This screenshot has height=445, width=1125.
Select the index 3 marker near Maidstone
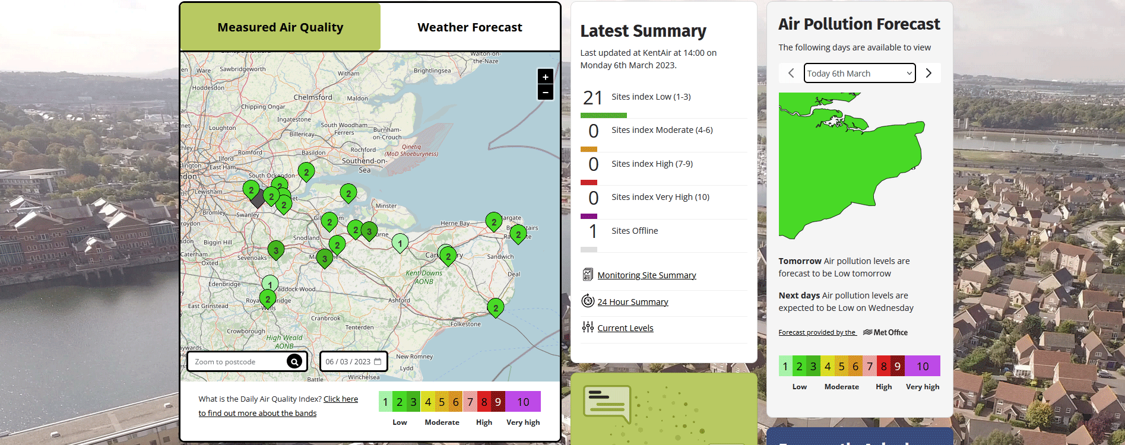(x=325, y=259)
